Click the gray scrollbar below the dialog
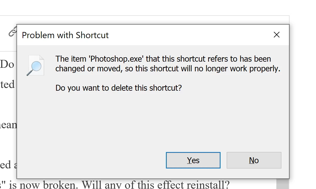Viewport: 316px width, 189px height. (282, 184)
